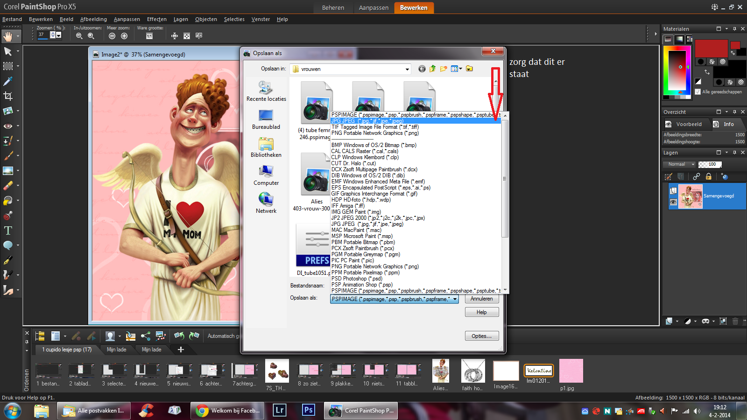Viewport: 747px width, 420px height.
Task: Click the layer link chain icon
Action: 697,176
